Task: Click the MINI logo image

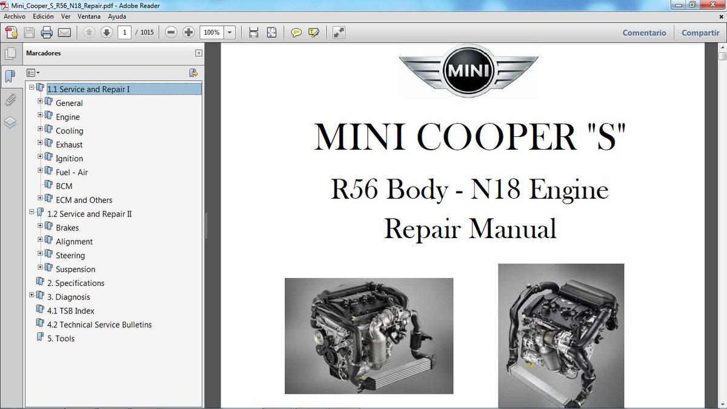Action: (468, 70)
